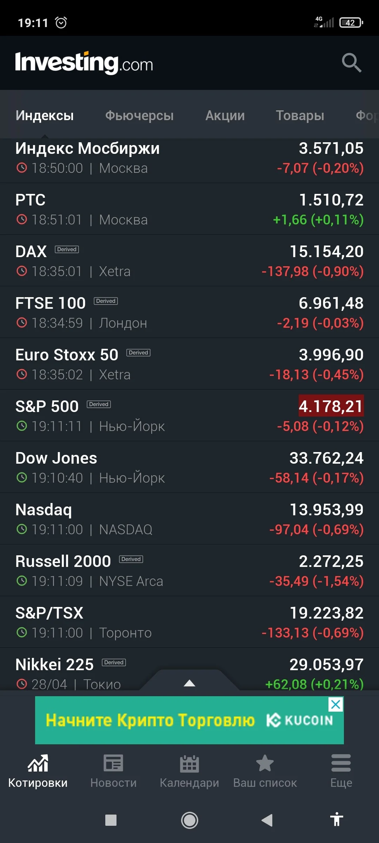Image resolution: width=379 pixels, height=843 pixels.
Task: Open the search magnifier icon
Action: coord(352,63)
